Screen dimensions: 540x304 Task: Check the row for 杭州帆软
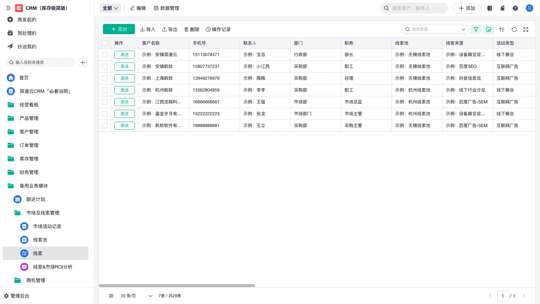tap(105, 90)
